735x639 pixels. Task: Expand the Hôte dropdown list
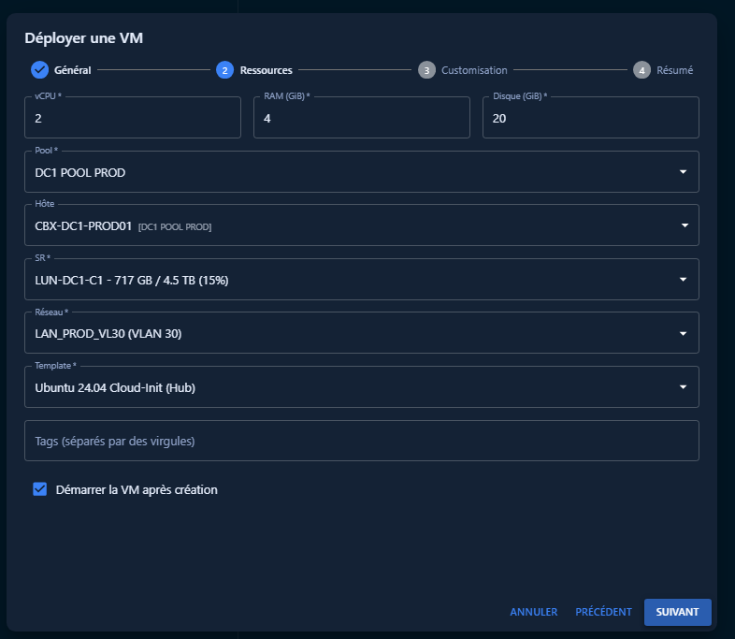684,225
